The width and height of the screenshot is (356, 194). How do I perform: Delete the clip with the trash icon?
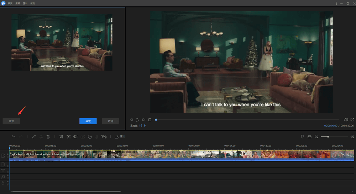coord(48,136)
